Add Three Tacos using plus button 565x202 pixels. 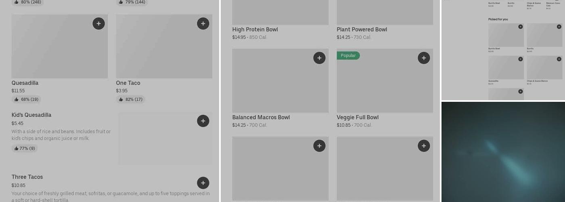(x=203, y=183)
